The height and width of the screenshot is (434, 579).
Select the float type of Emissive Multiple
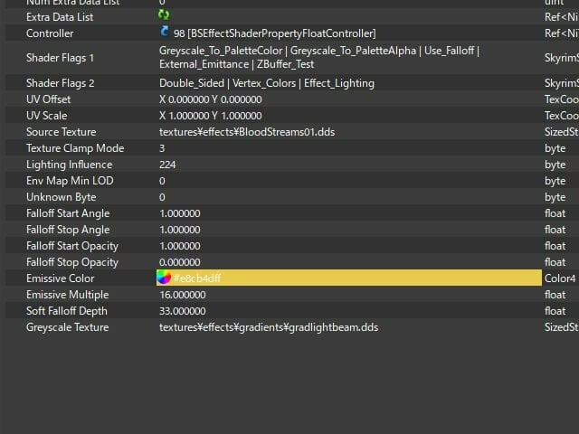pos(555,295)
